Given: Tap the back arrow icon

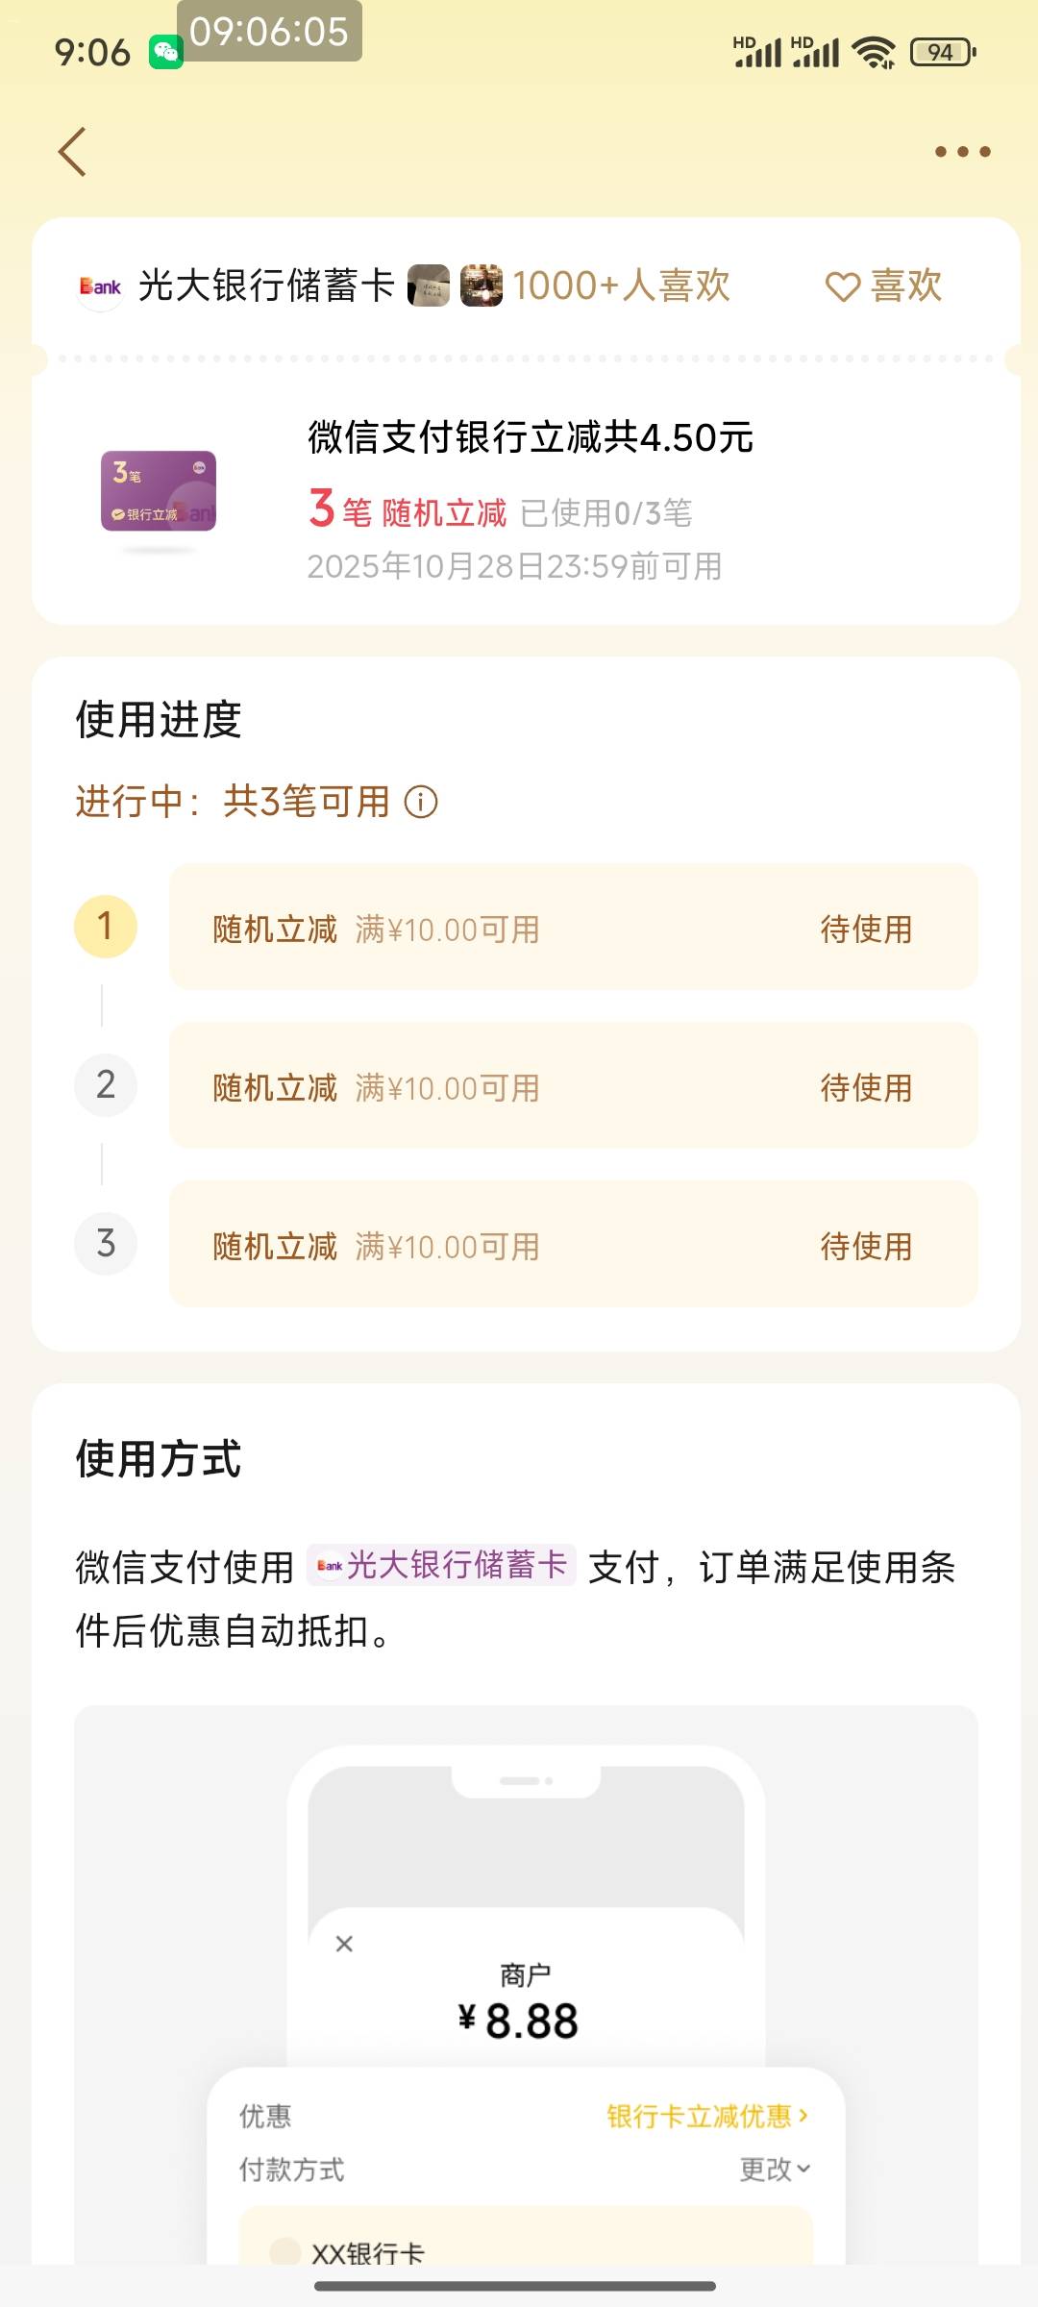Looking at the screenshot, I should pos(73,152).
